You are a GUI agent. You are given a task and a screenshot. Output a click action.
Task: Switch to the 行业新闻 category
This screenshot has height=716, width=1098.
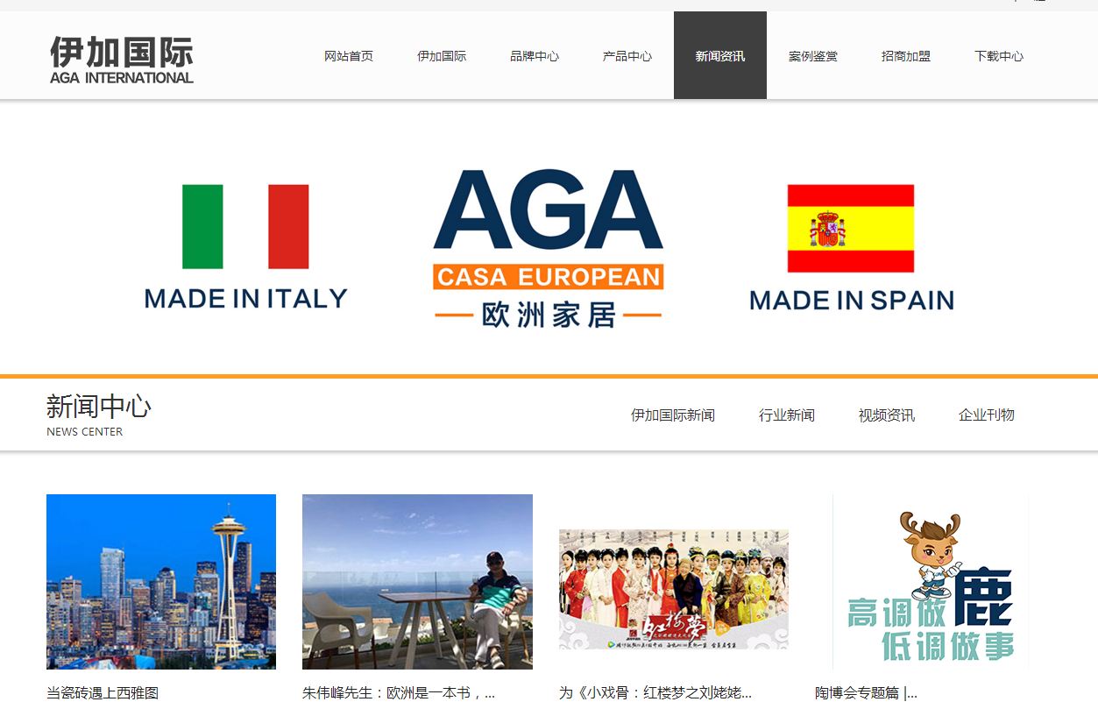pyautogui.click(x=787, y=415)
